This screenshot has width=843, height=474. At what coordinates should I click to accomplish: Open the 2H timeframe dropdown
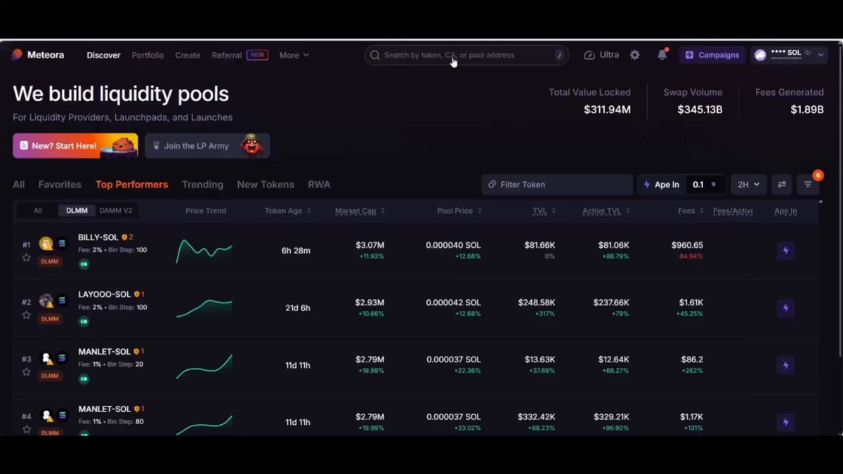[748, 185]
